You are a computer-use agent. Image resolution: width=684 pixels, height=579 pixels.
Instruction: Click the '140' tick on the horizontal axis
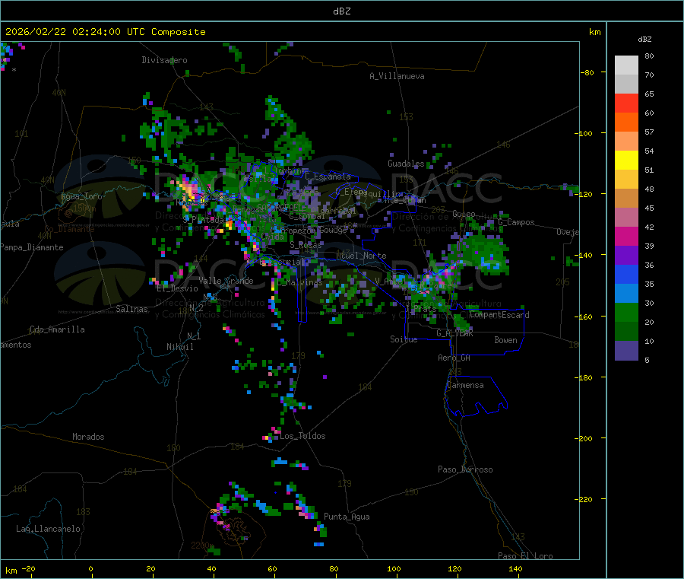coord(515,569)
